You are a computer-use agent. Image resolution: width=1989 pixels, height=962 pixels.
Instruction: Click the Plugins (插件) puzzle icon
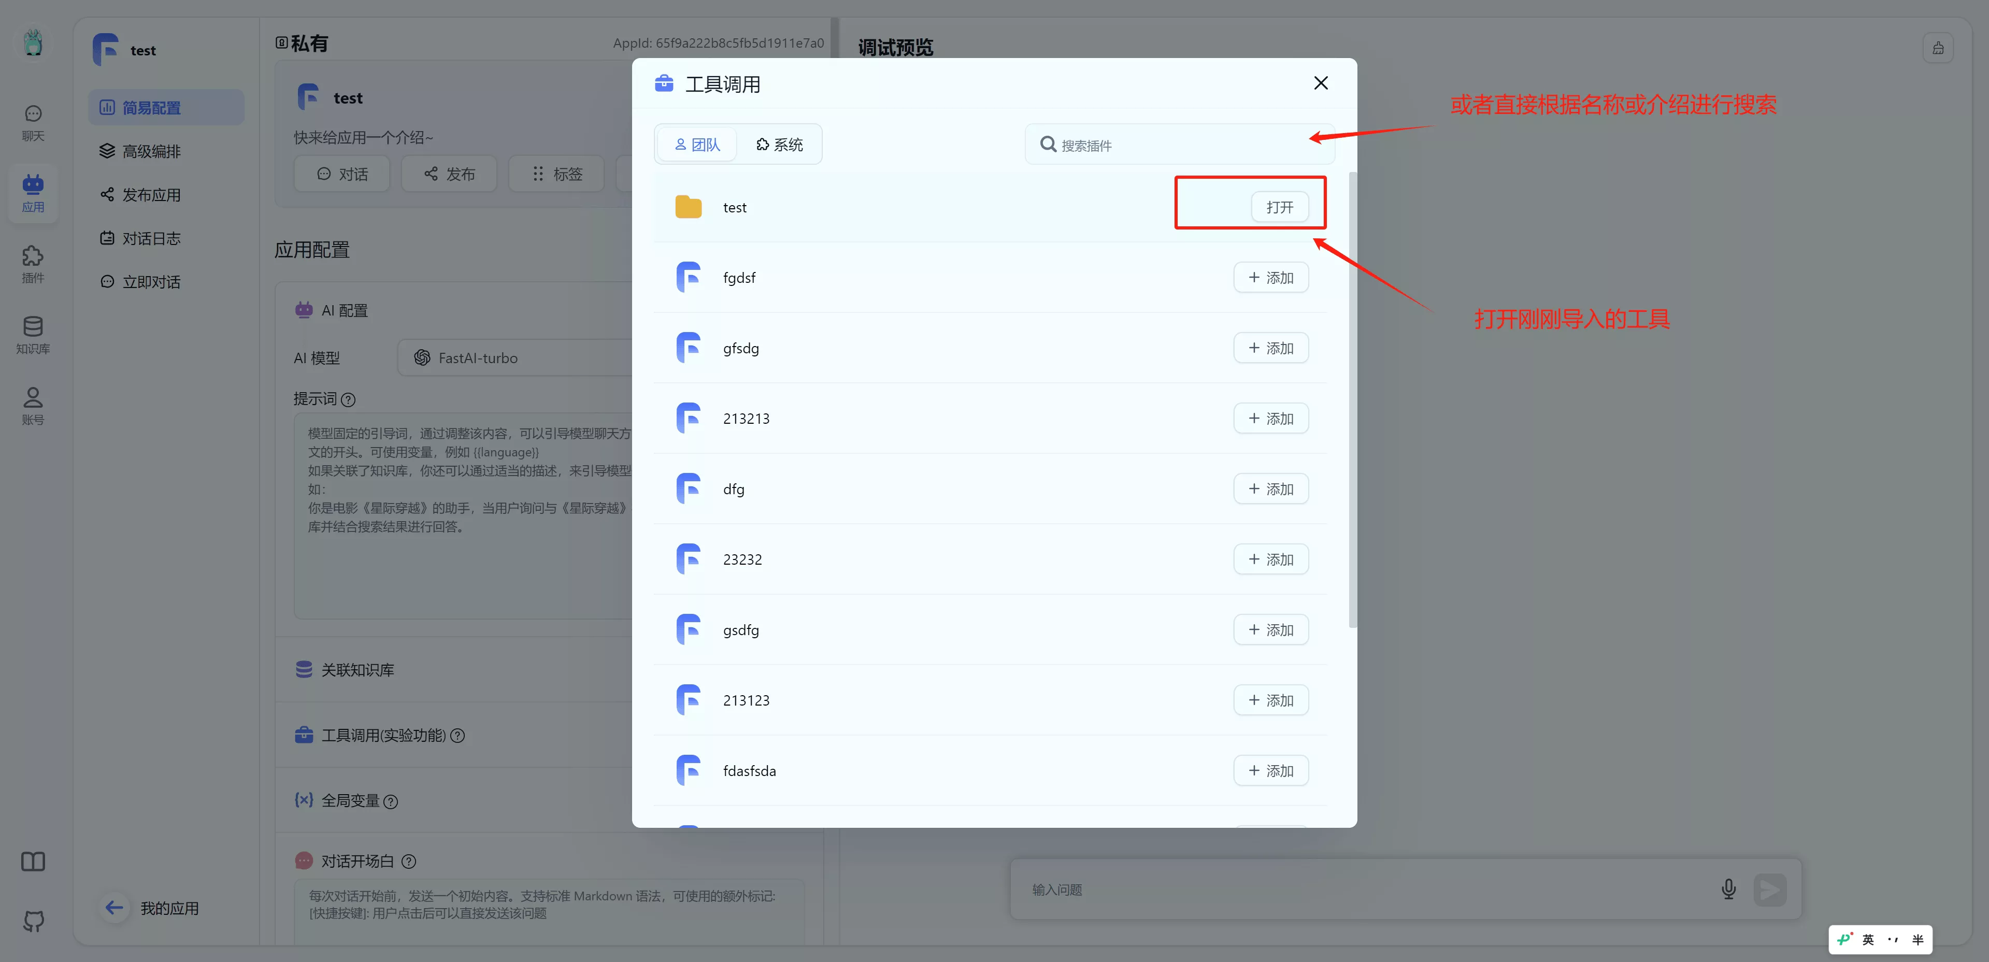pyautogui.click(x=33, y=264)
